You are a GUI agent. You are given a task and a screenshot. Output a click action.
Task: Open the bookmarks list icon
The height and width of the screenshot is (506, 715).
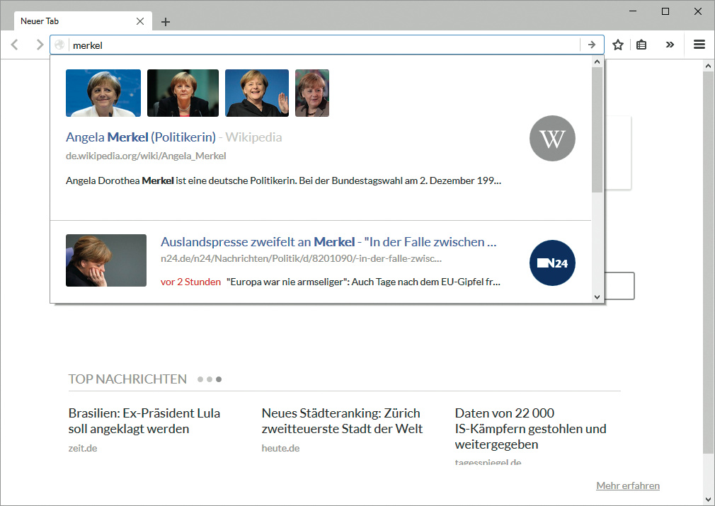click(x=641, y=45)
